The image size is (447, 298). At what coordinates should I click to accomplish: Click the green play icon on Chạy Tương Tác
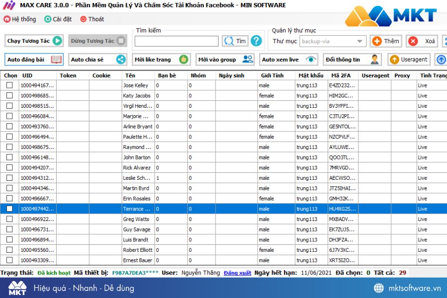tap(57, 41)
